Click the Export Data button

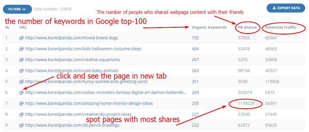click(x=286, y=8)
